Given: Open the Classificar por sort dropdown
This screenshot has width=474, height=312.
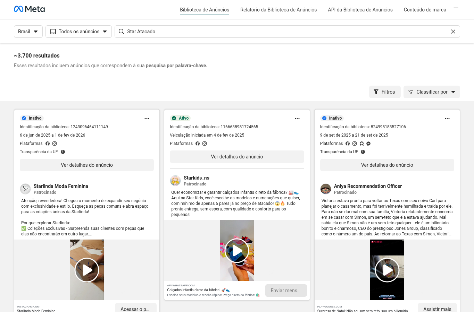Looking at the screenshot, I should [x=432, y=92].
